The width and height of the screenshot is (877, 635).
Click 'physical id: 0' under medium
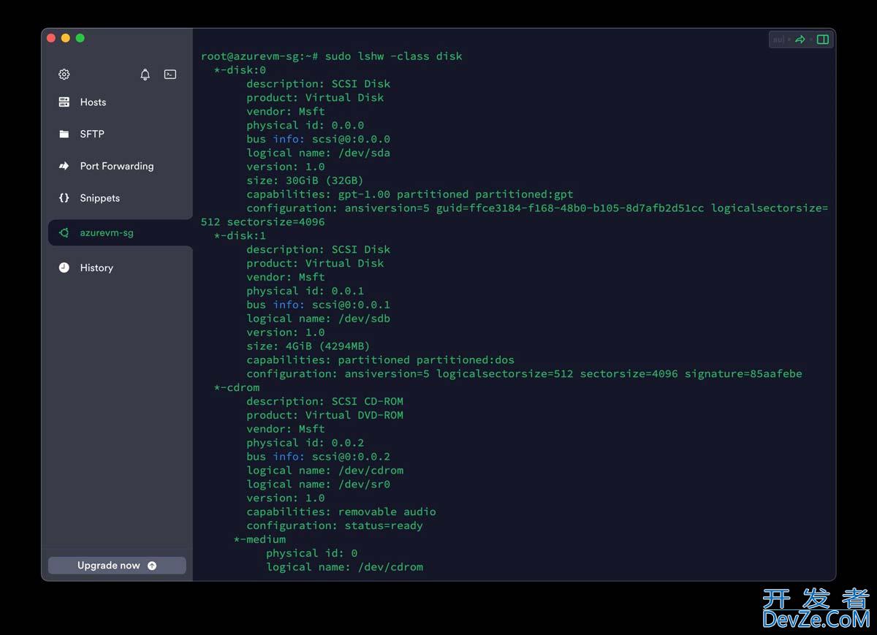[x=311, y=553]
